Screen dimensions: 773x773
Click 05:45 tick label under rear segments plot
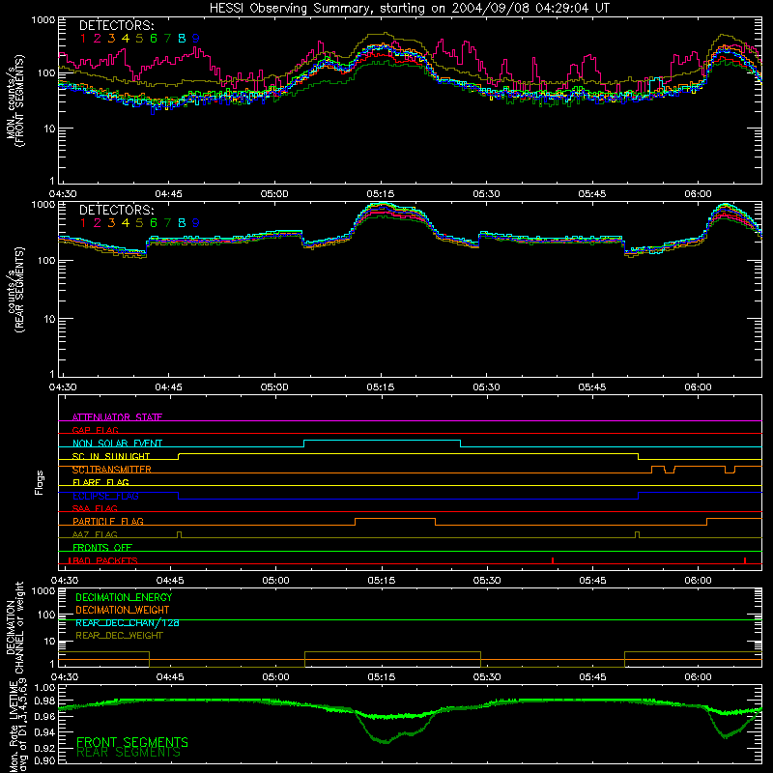[x=592, y=387]
